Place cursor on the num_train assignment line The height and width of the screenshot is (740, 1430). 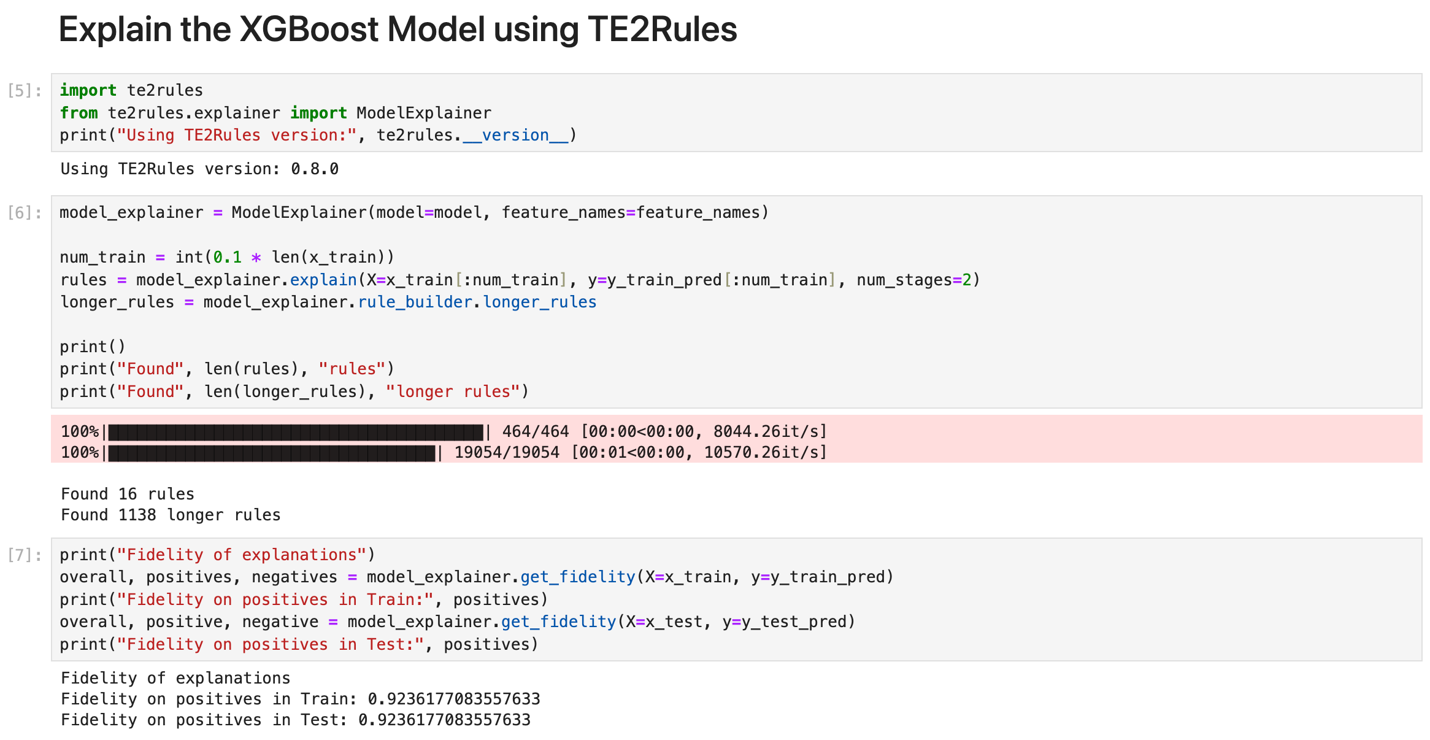point(227,257)
